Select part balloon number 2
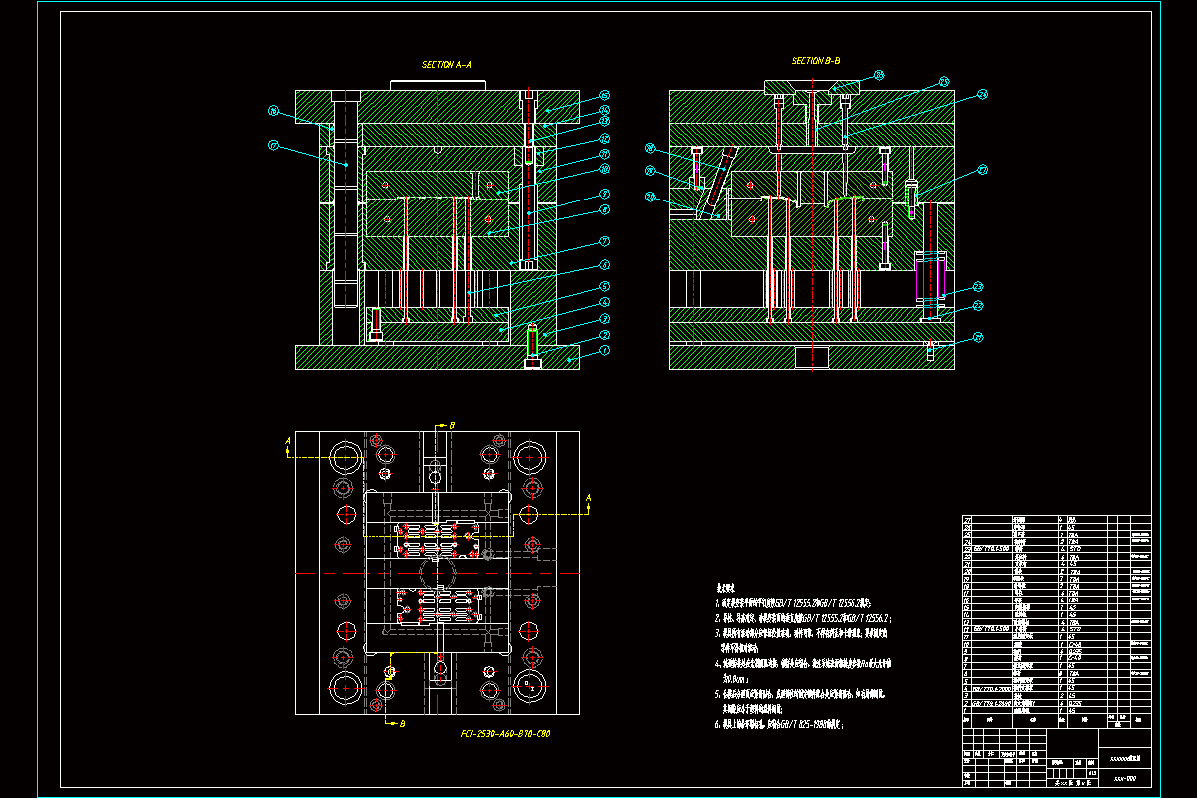This screenshot has height=798, width=1197. tap(604, 335)
